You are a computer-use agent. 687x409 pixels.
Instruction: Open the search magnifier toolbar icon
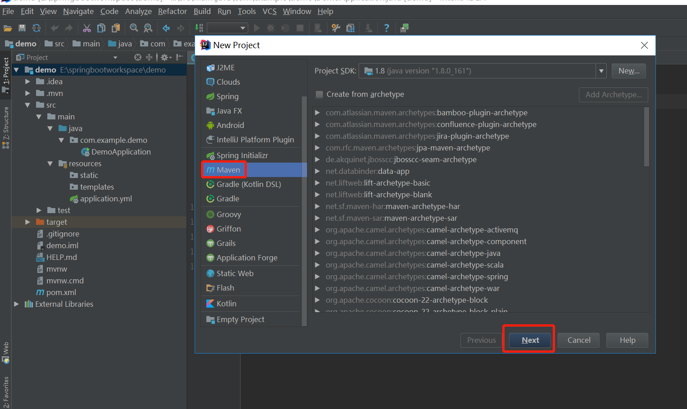134,27
